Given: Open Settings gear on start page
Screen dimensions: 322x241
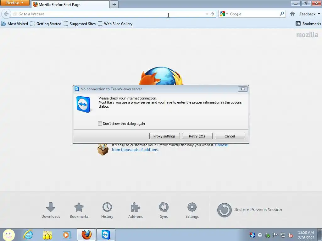Looking at the screenshot, I should coord(192,210).
